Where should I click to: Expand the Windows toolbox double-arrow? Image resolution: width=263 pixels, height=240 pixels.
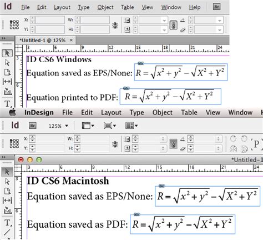(x=4, y=38)
